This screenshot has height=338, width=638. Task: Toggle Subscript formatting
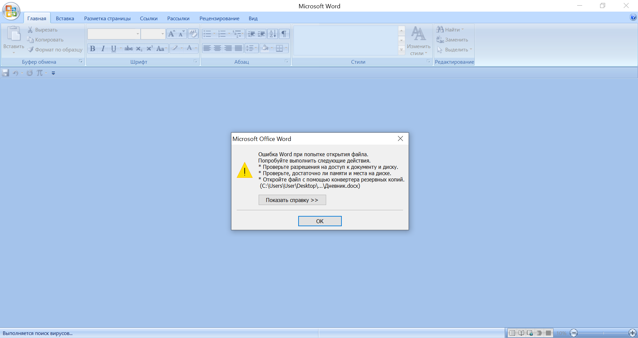click(x=139, y=48)
